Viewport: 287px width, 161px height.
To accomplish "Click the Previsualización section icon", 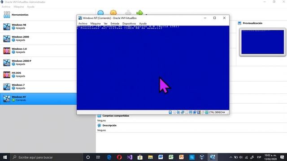I will point(239,23).
